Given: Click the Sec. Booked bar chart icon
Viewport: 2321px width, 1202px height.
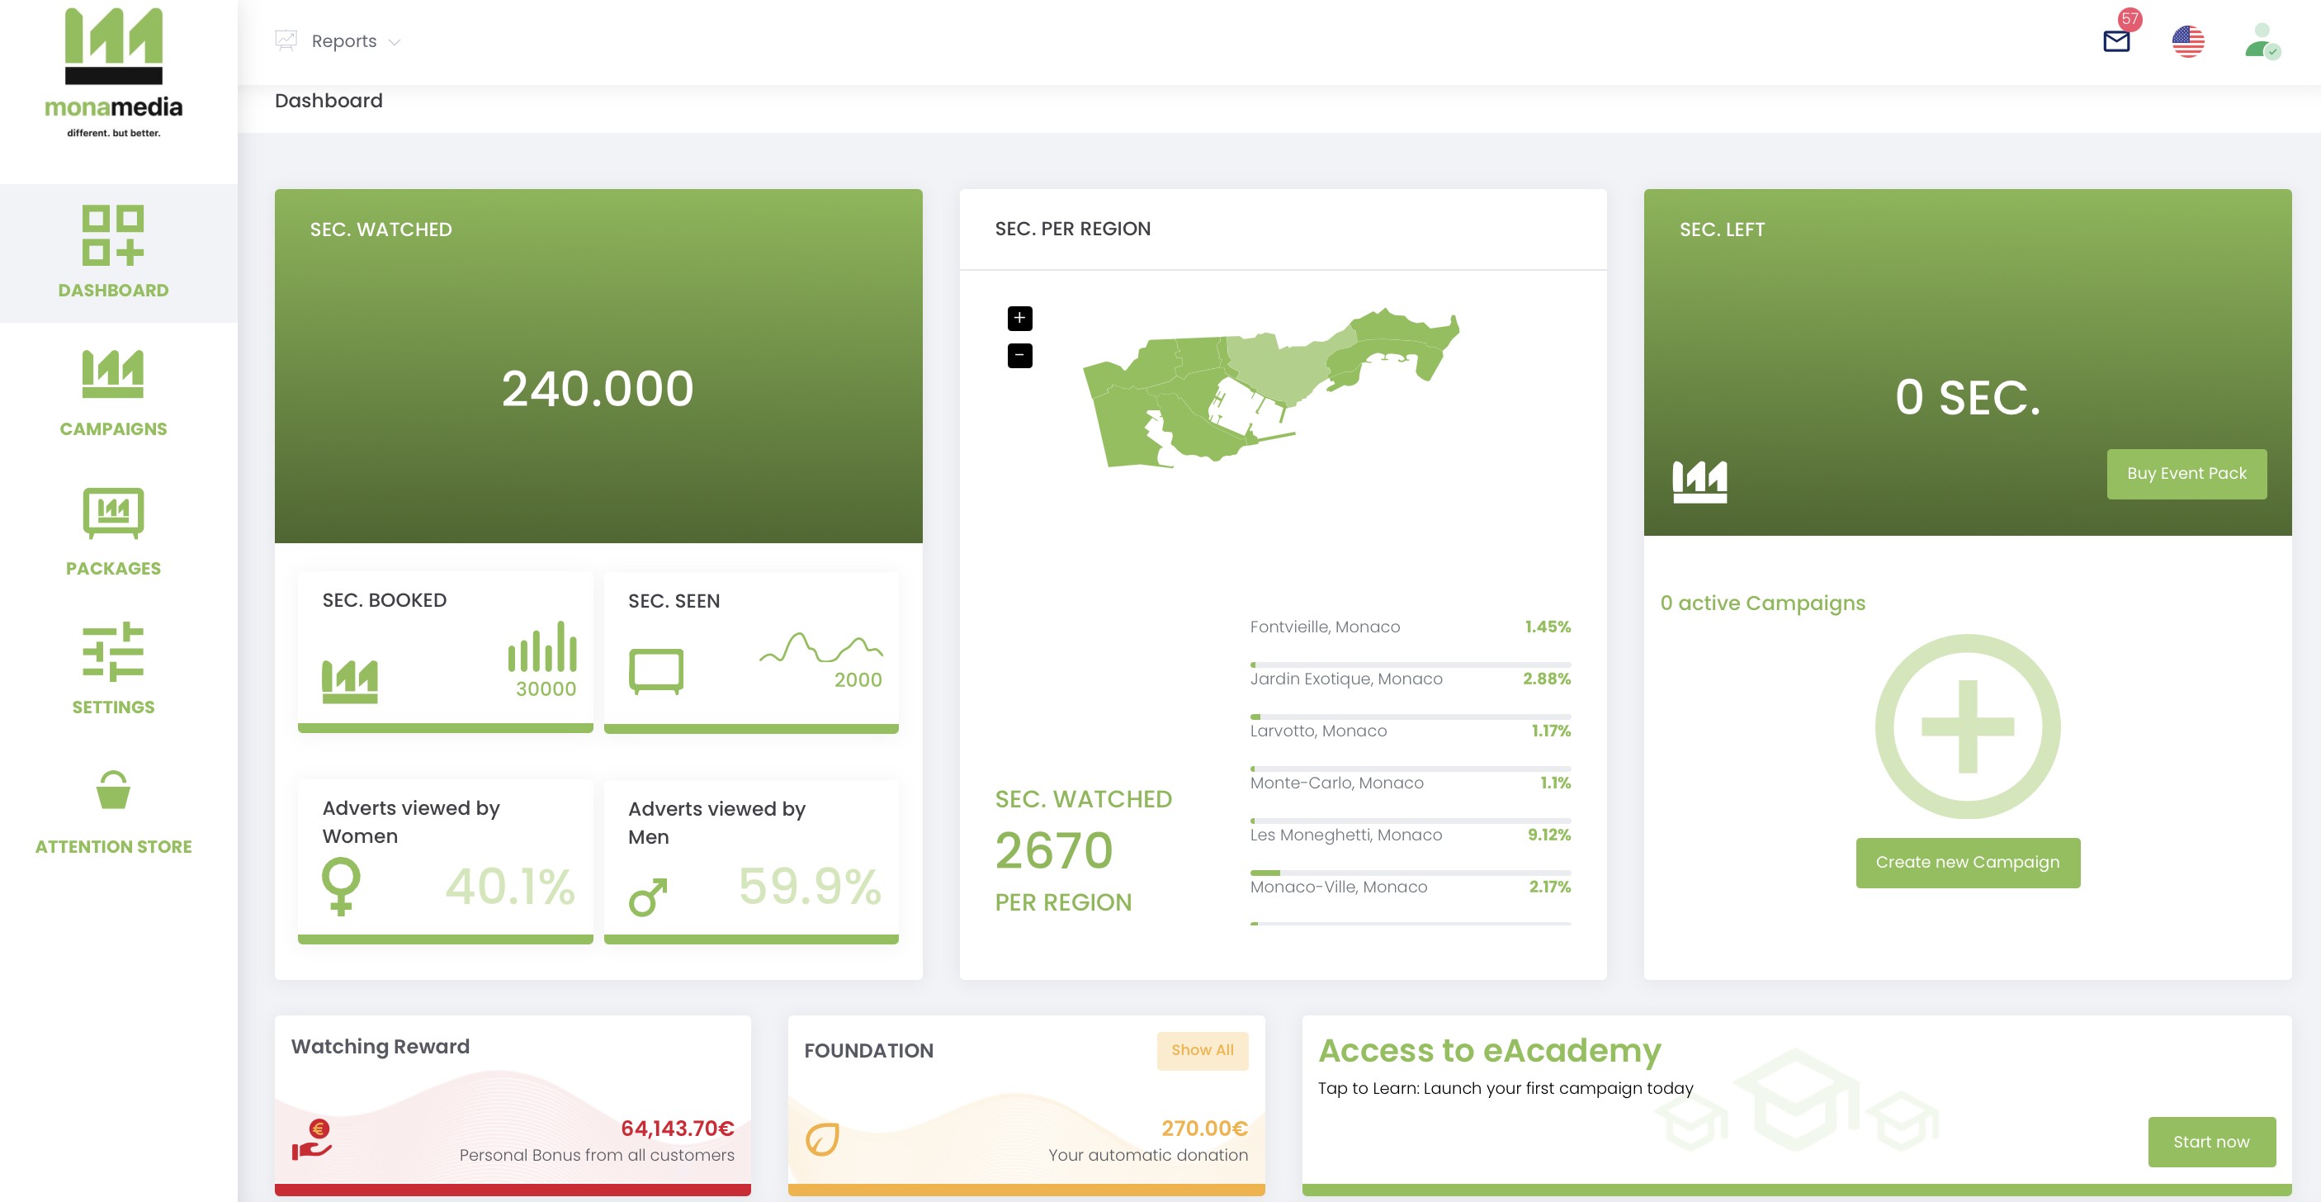Looking at the screenshot, I should click(x=542, y=646).
